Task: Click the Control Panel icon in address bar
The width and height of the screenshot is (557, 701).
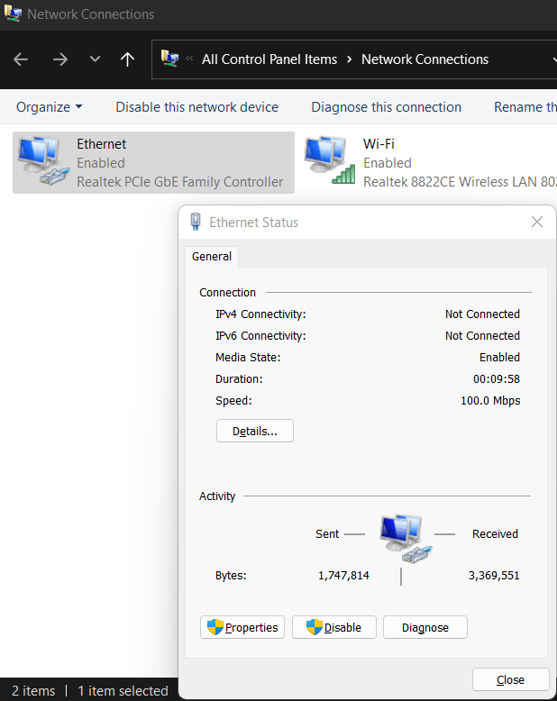Action: click(x=169, y=59)
